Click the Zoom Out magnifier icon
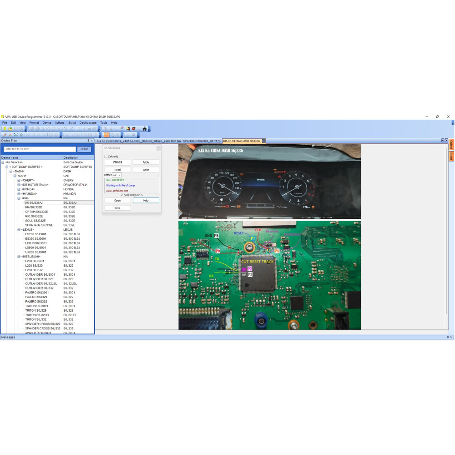This screenshot has height=455, width=455. pos(10,135)
